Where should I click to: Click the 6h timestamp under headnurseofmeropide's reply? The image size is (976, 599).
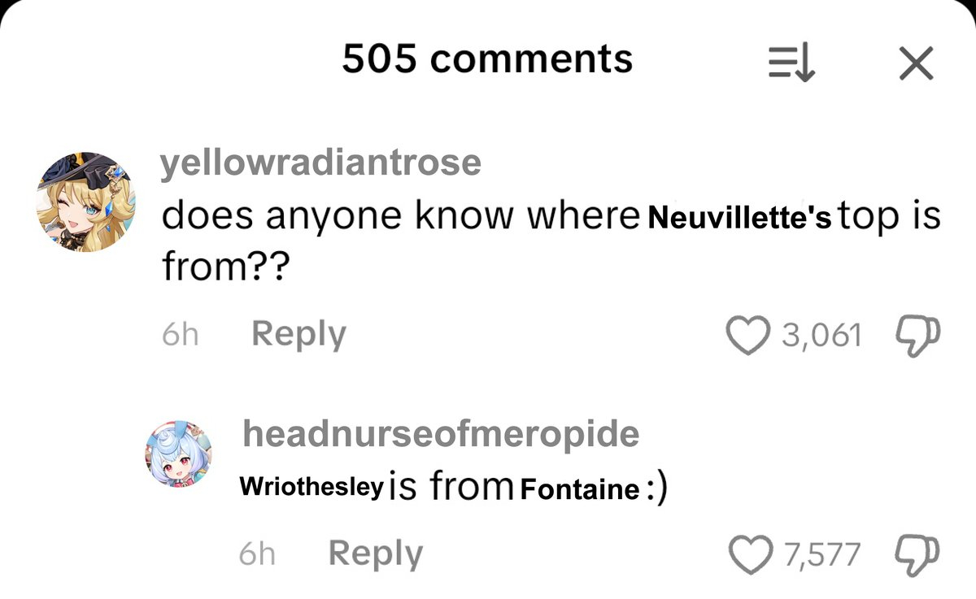(257, 554)
